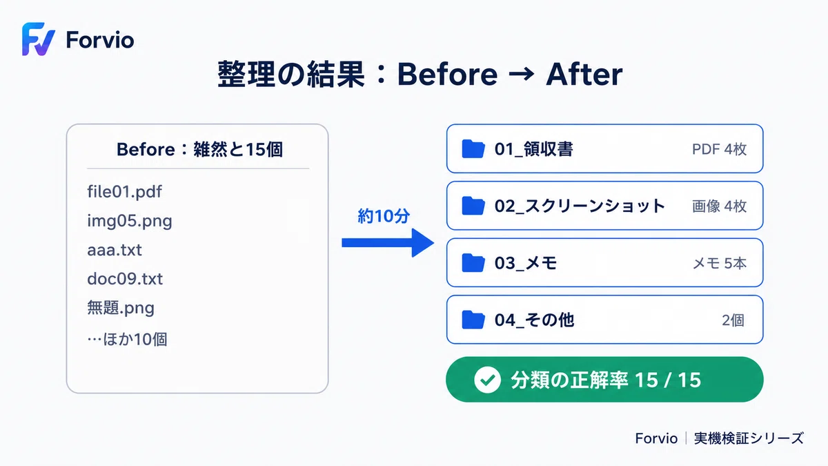Click the 03_メモ folder icon
The width and height of the screenshot is (828, 466).
[x=473, y=262]
